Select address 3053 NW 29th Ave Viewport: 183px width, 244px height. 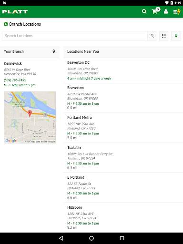click(x=81, y=124)
